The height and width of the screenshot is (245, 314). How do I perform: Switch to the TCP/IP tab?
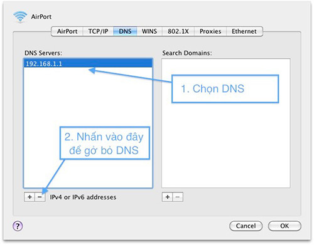click(x=98, y=31)
